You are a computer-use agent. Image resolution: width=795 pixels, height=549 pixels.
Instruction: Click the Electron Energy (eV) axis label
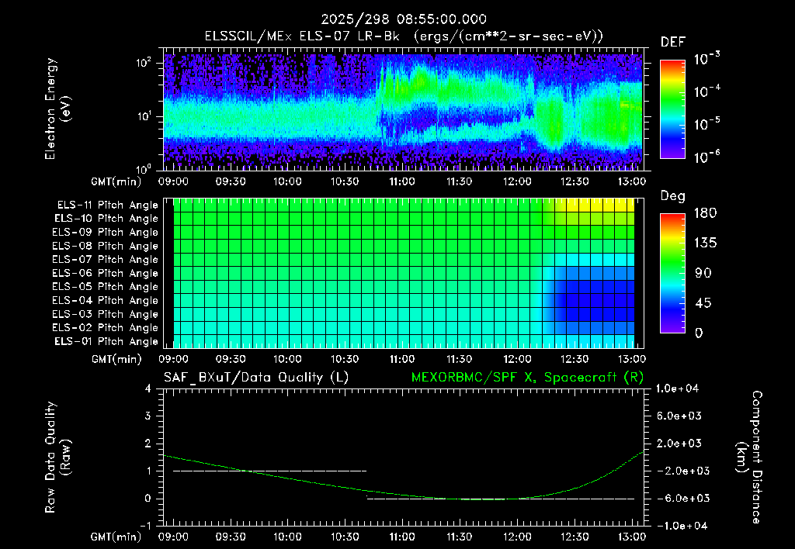pos(57,109)
